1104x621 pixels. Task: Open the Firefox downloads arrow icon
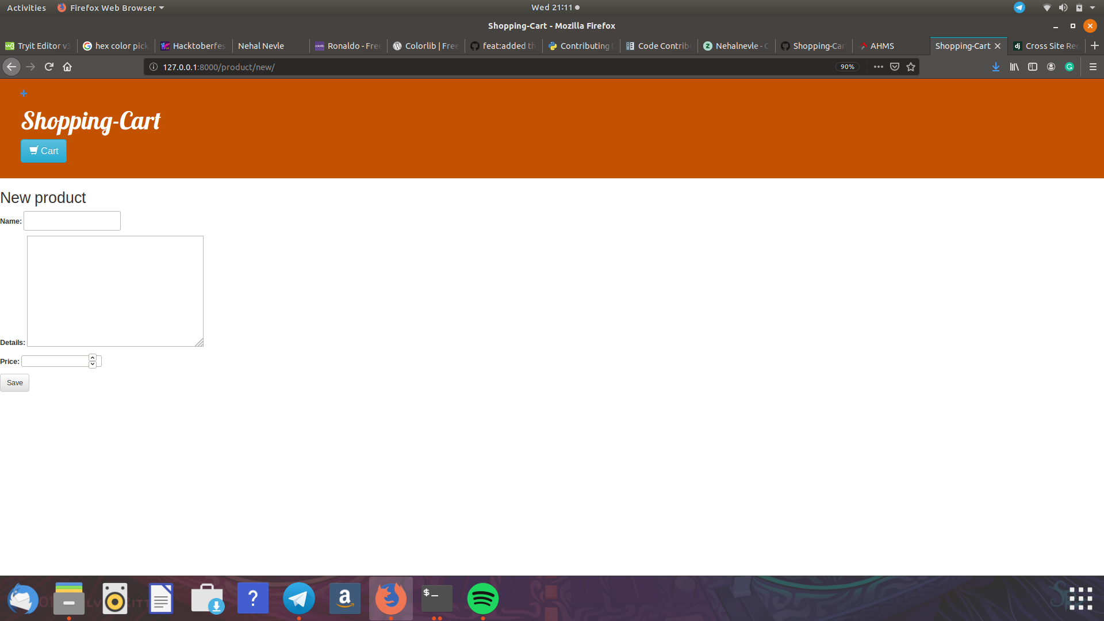[995, 67]
